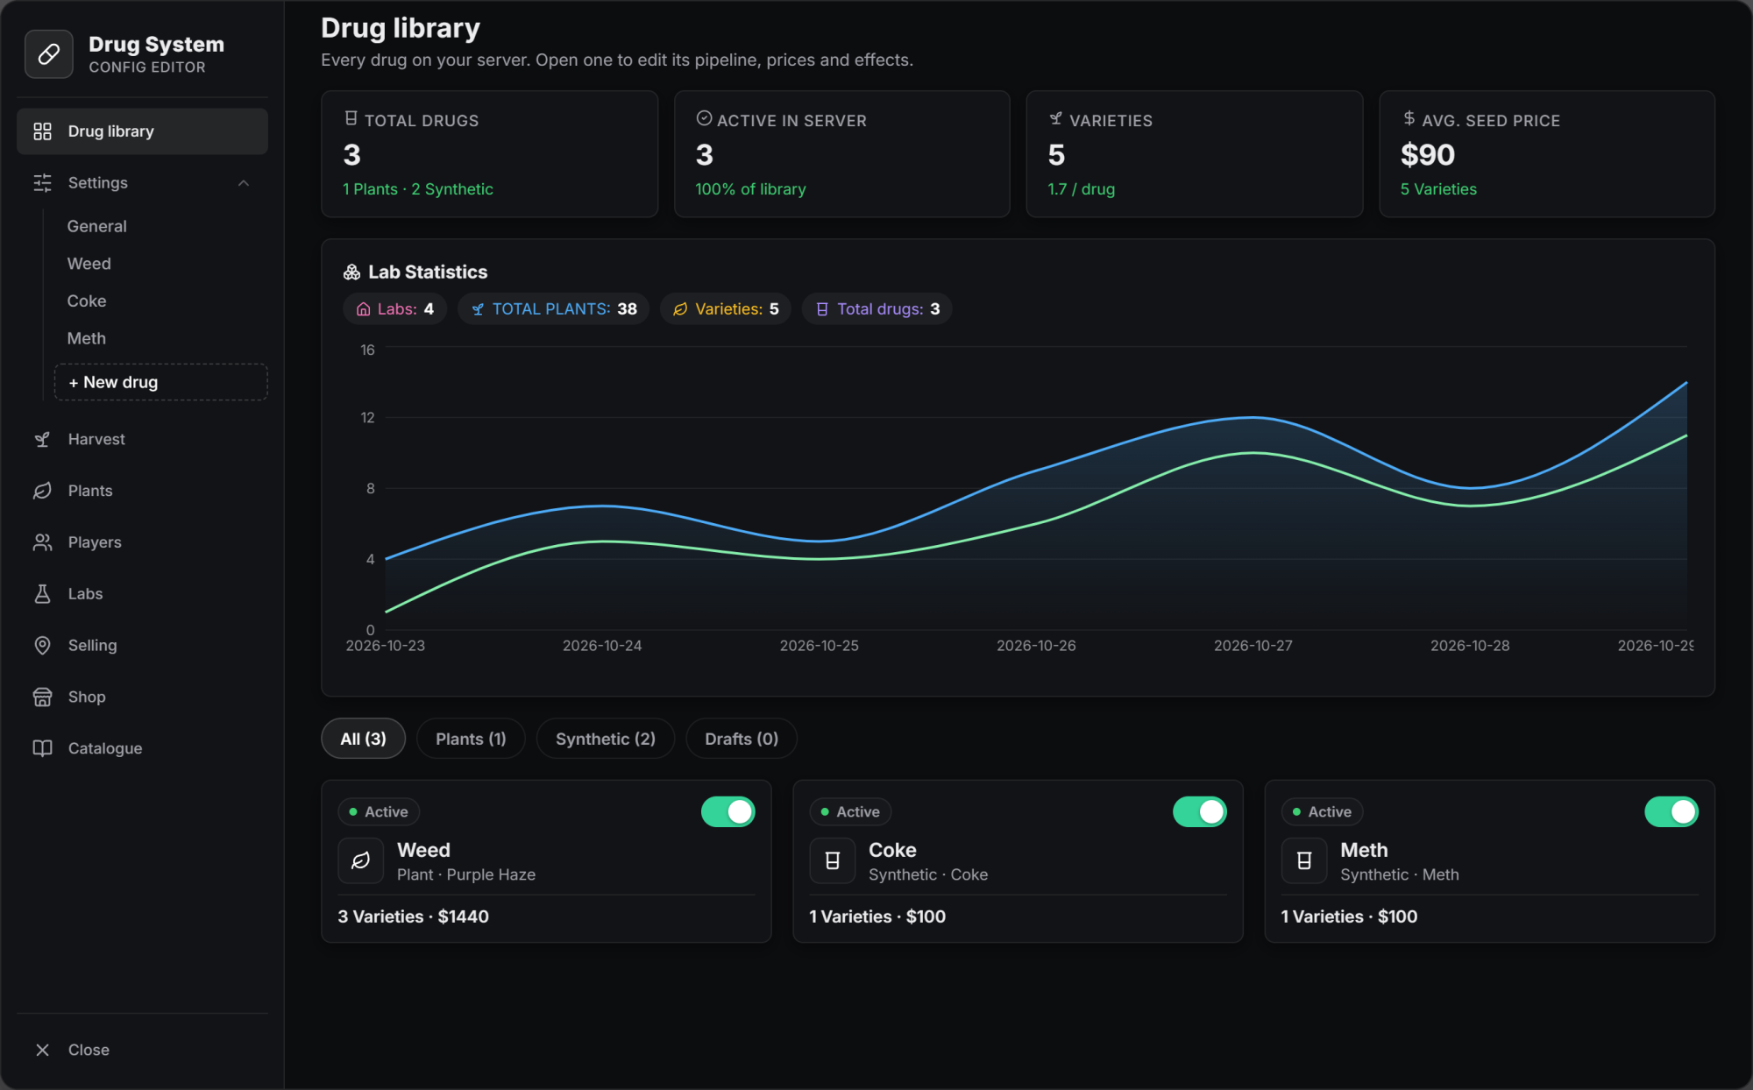Image resolution: width=1753 pixels, height=1090 pixels.
Task: Open Coke settings in sidebar
Action: tap(87, 301)
